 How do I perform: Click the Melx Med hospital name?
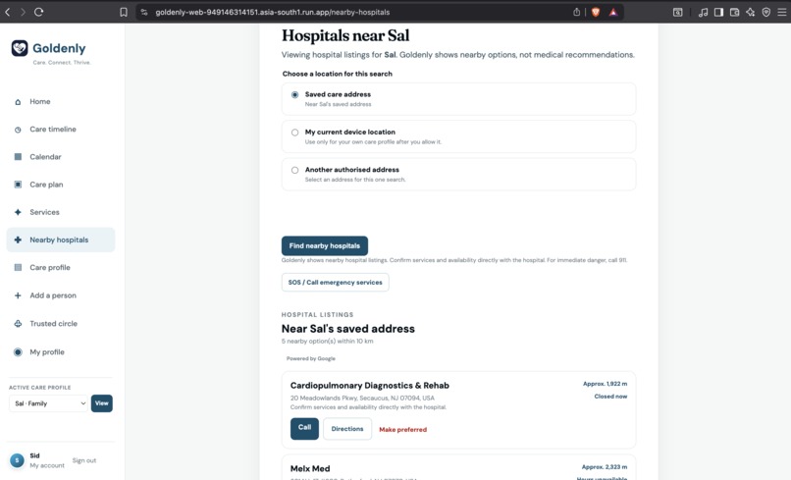click(x=310, y=469)
